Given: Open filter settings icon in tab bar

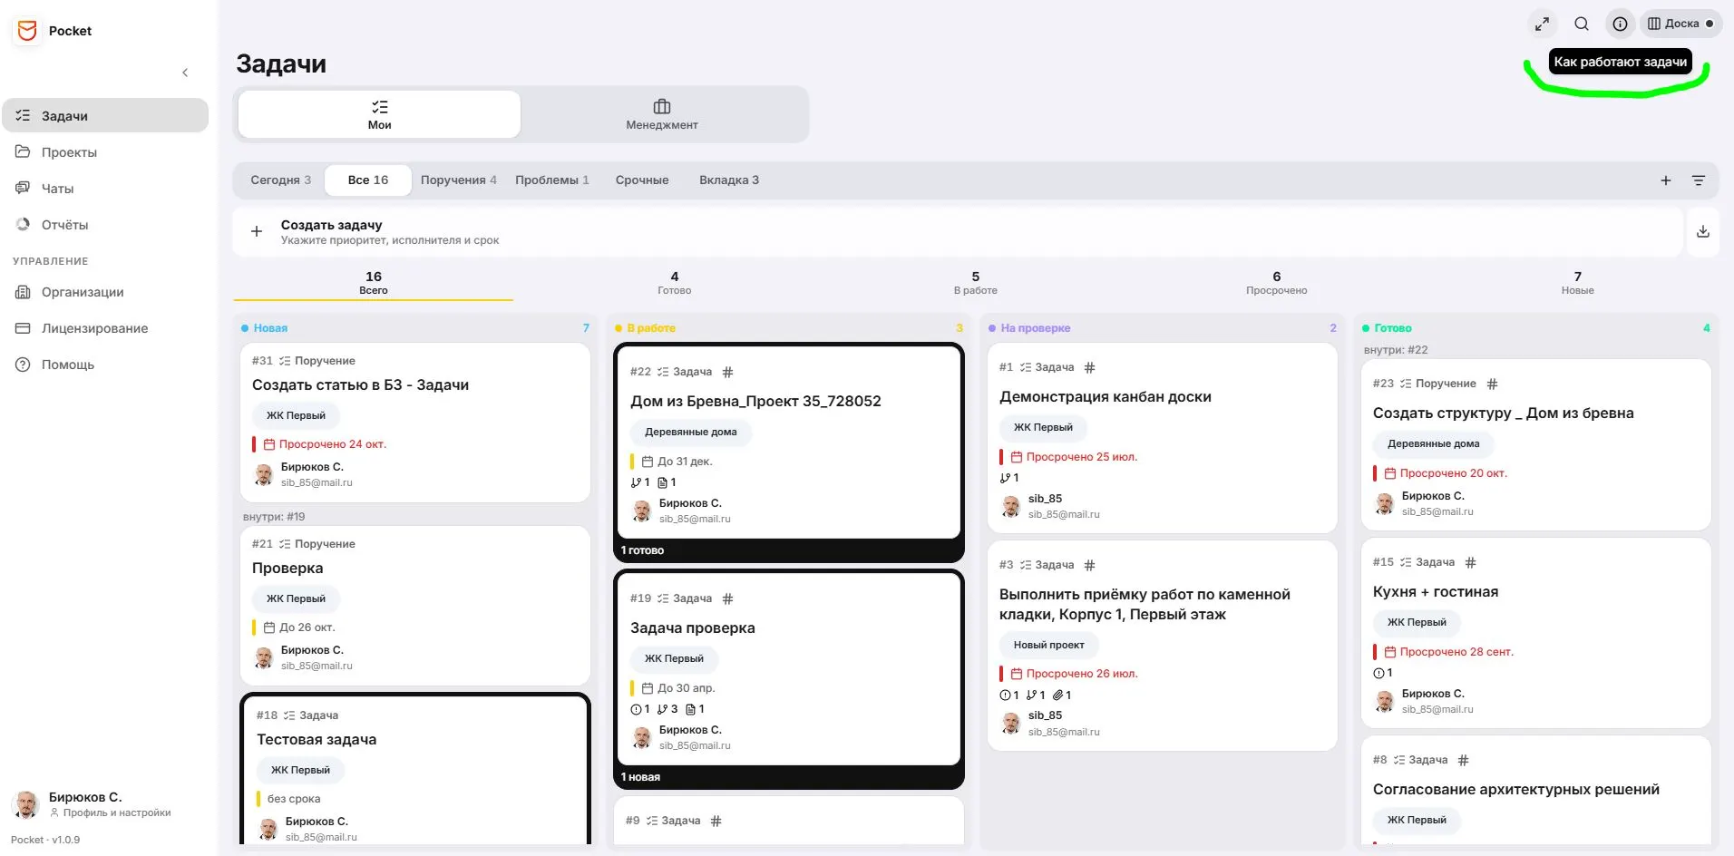Looking at the screenshot, I should coord(1699,180).
